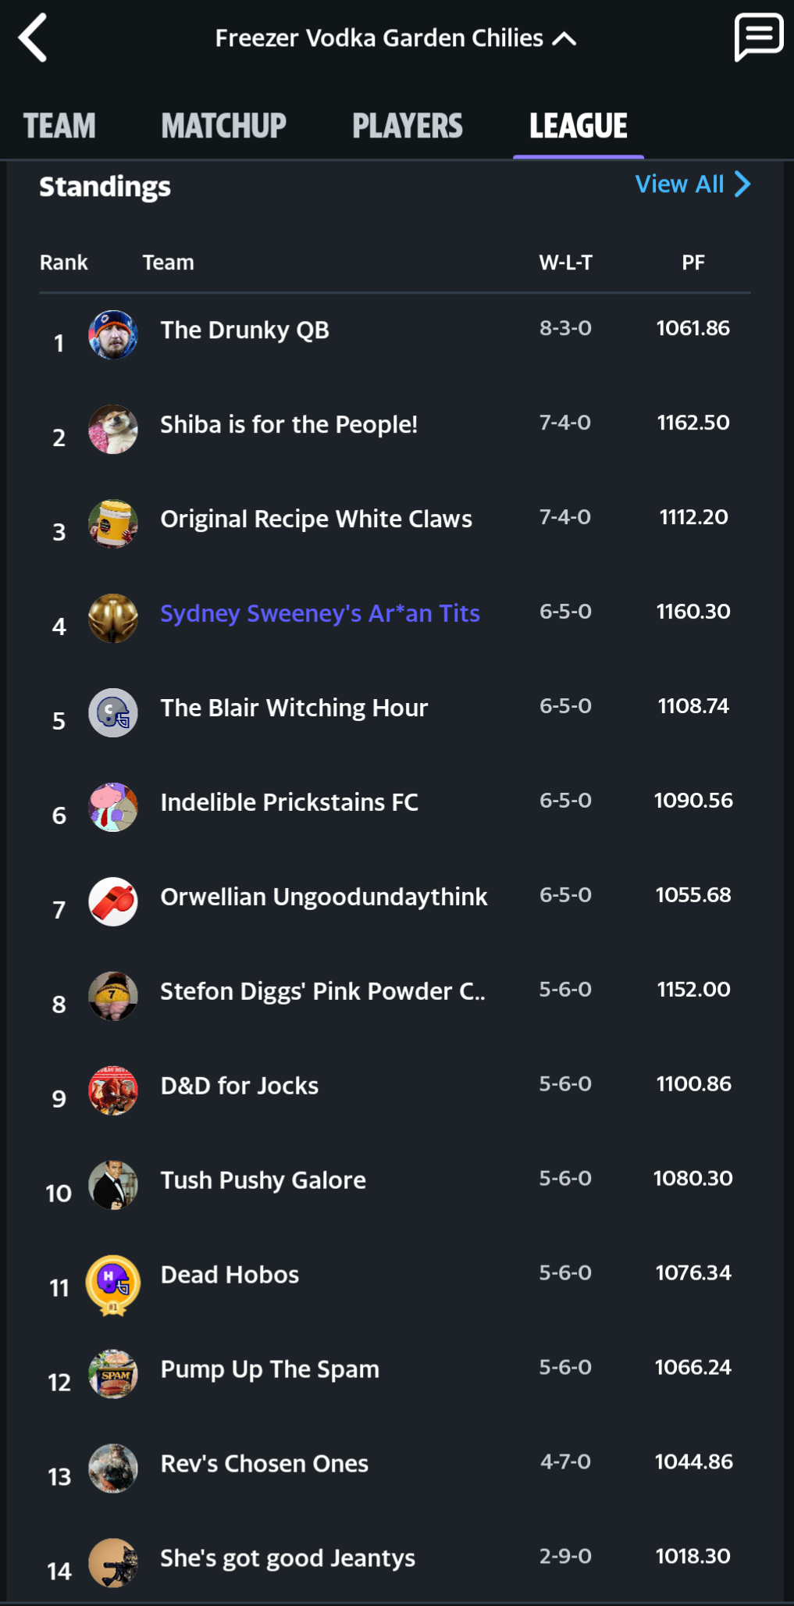This screenshot has width=794, height=1606.
Task: Tap The Blair Witching Hour helmet avatar
Action: pos(113,713)
